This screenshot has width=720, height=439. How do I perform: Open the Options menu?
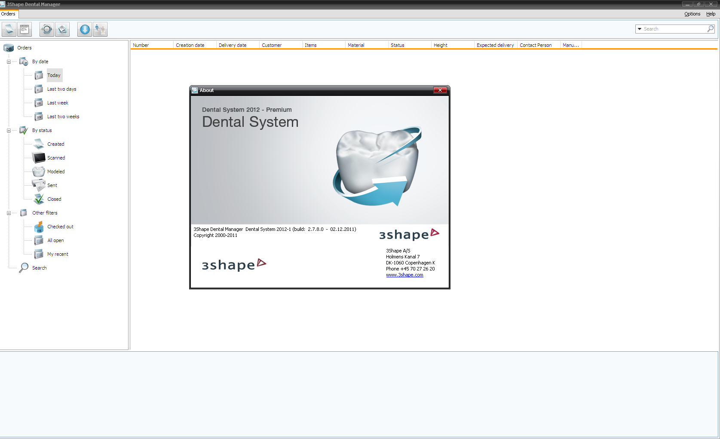(x=692, y=14)
